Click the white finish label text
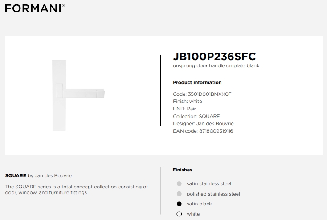 click(193, 214)
